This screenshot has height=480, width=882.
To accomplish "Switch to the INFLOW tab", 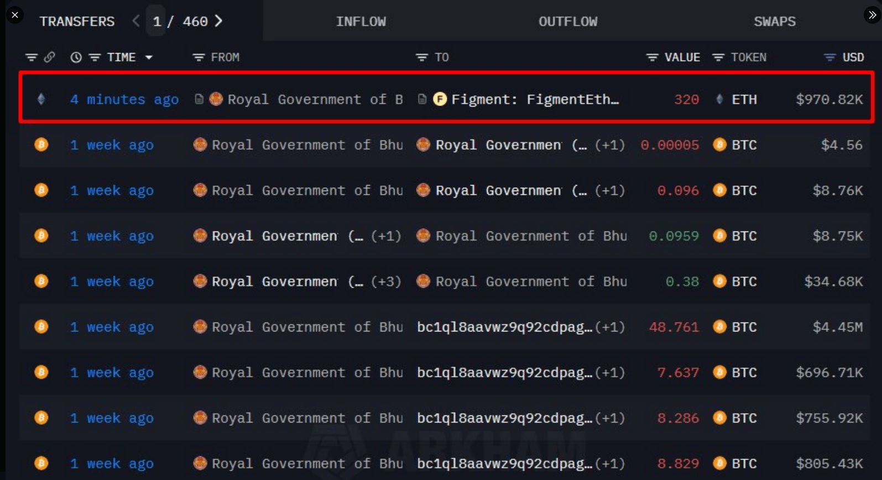I will [x=361, y=22].
